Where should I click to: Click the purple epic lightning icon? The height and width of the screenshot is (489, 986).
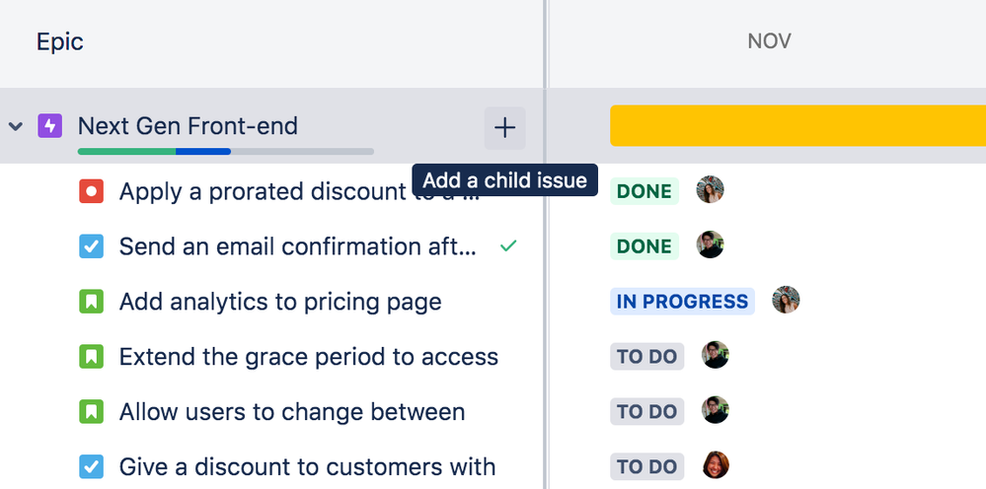tap(49, 126)
